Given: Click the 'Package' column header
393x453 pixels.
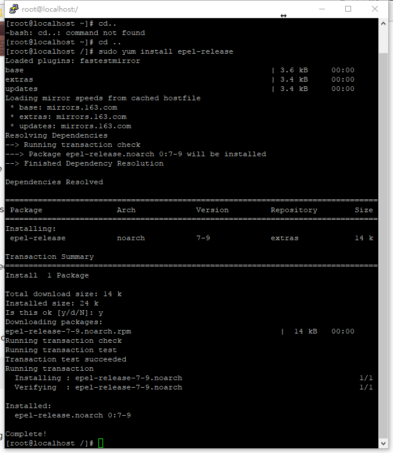Looking at the screenshot, I should 26,210.
